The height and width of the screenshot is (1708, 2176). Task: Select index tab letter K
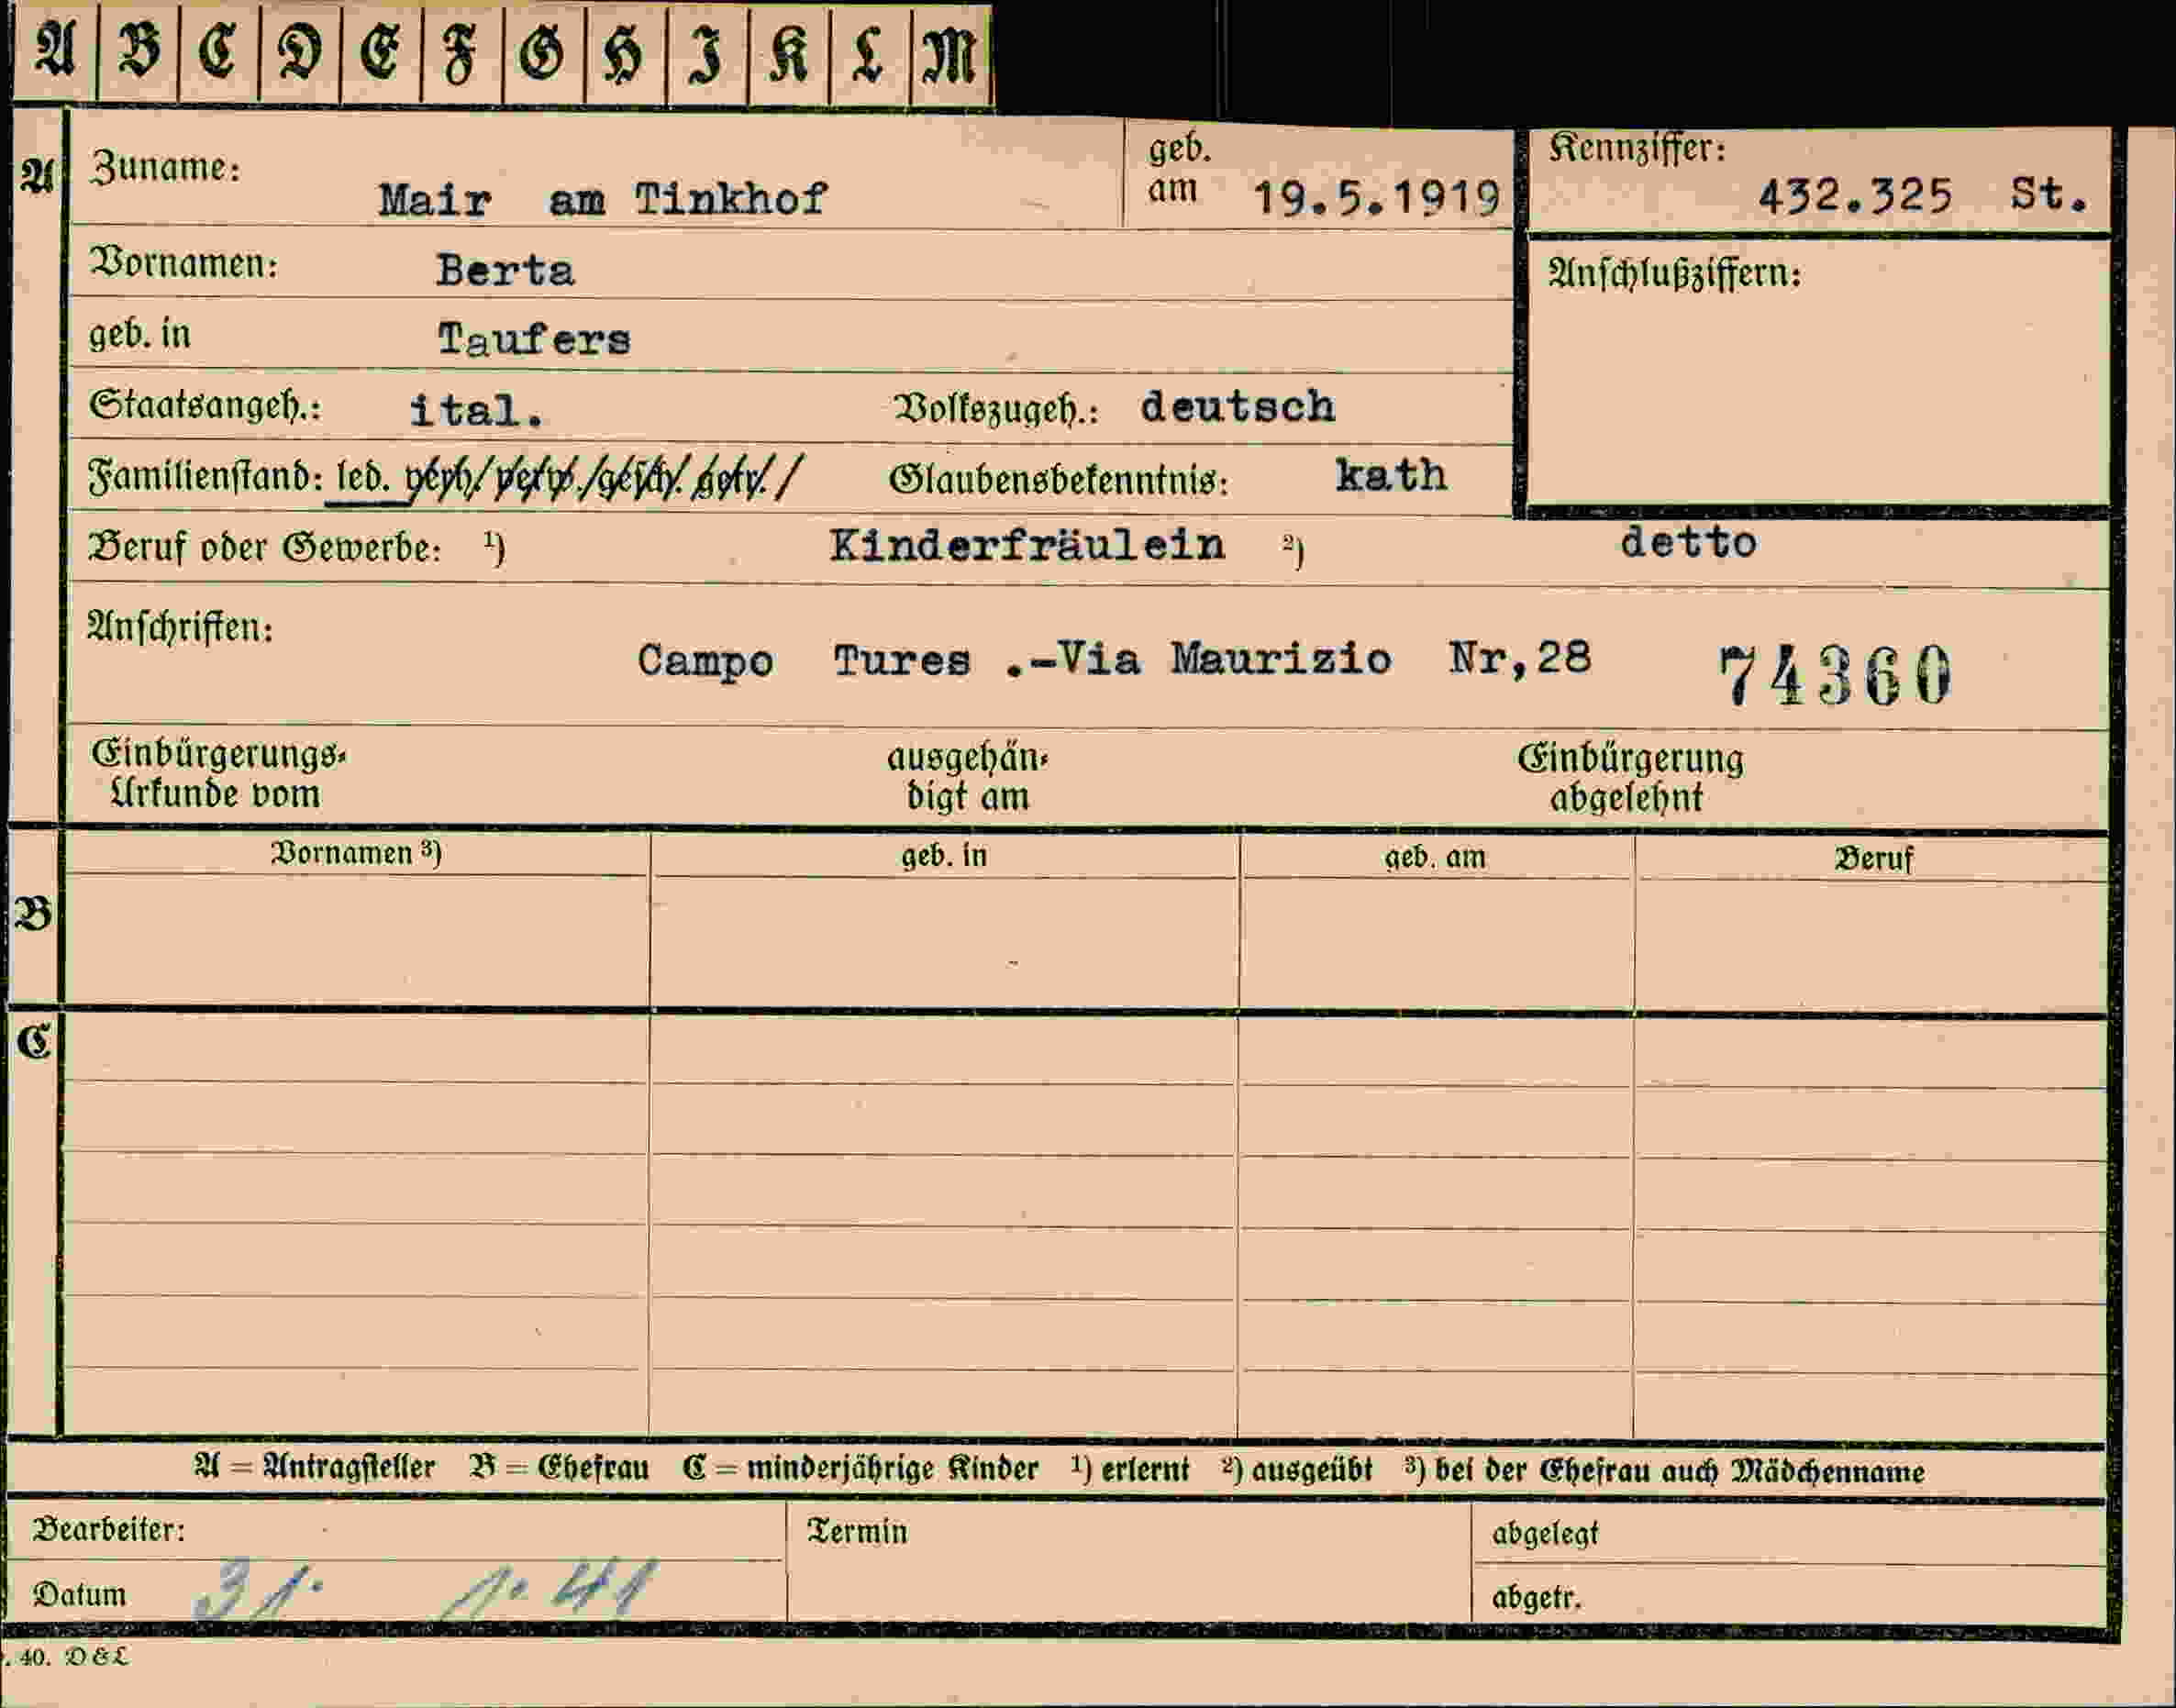[x=788, y=52]
